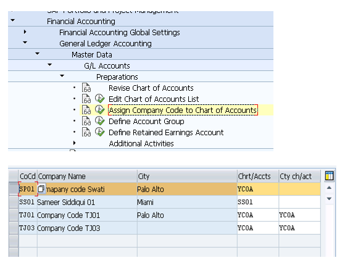This screenshot has width=358, height=263.
Task: Execute activity icon for Edit Chart of Accounts List
Action: pyautogui.click(x=100, y=99)
